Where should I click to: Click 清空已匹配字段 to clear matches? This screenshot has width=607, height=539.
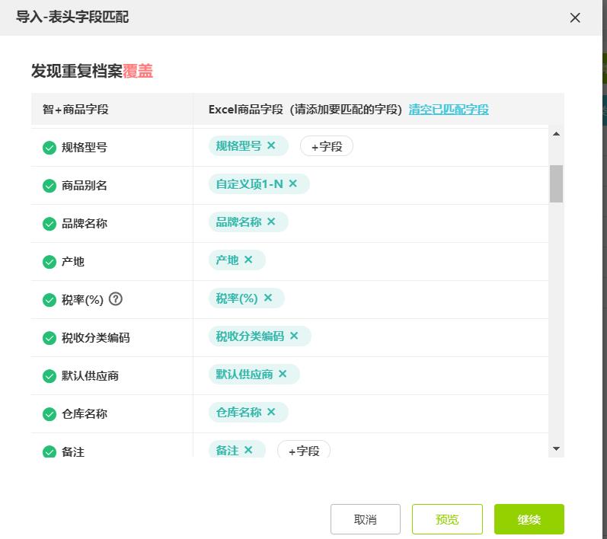click(449, 110)
